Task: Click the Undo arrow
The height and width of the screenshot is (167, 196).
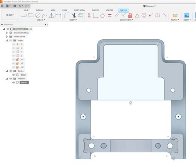Action: point(20,6)
